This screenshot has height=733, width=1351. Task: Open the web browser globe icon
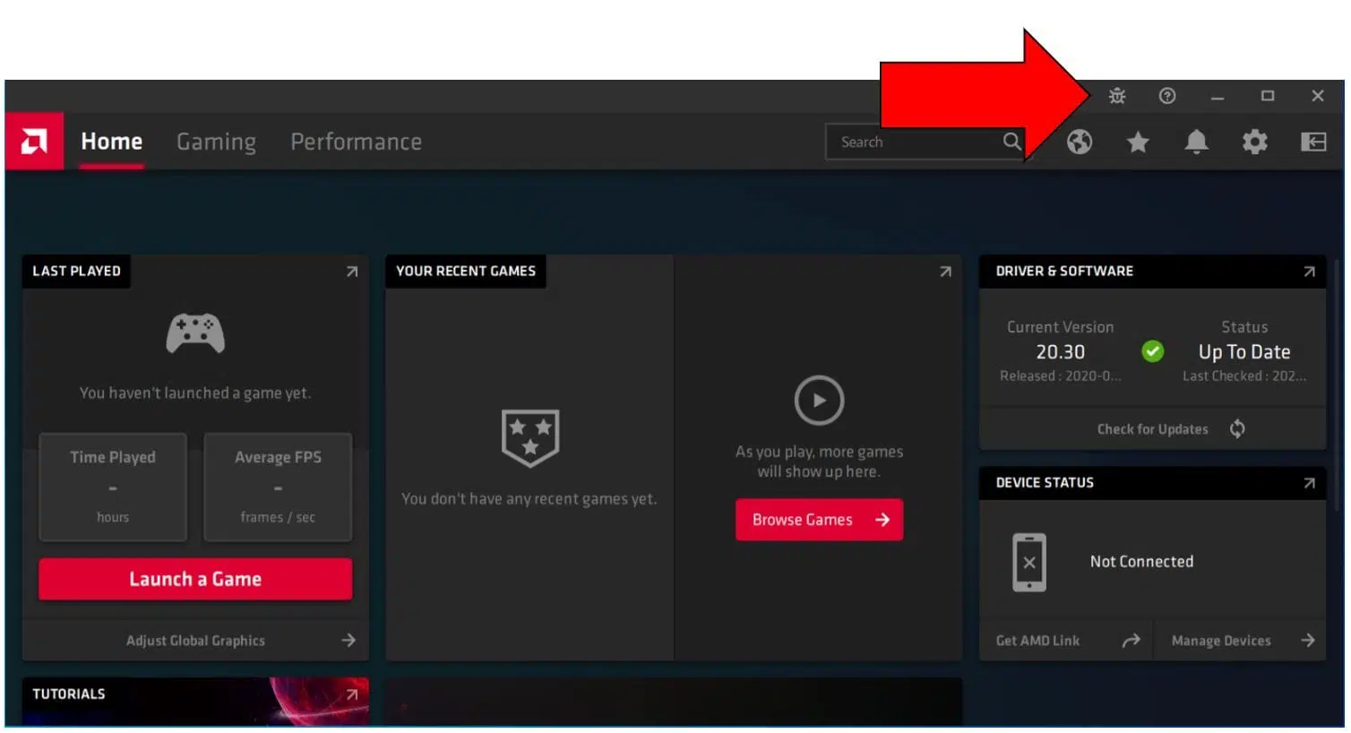(x=1080, y=142)
